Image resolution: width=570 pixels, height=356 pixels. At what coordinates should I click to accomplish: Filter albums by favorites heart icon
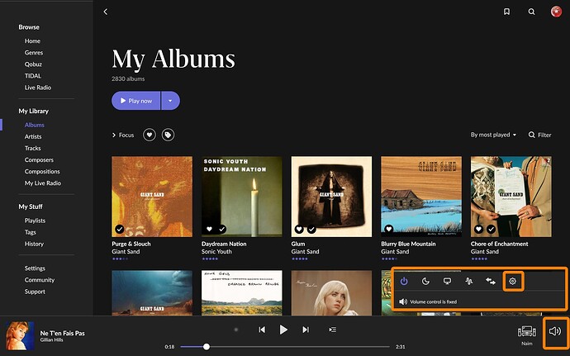tap(149, 135)
